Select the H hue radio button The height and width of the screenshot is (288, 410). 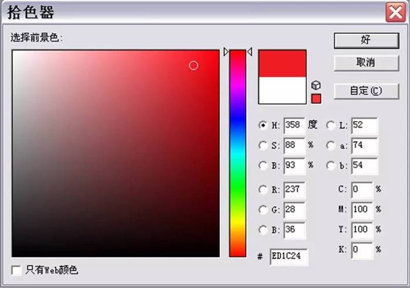point(263,125)
